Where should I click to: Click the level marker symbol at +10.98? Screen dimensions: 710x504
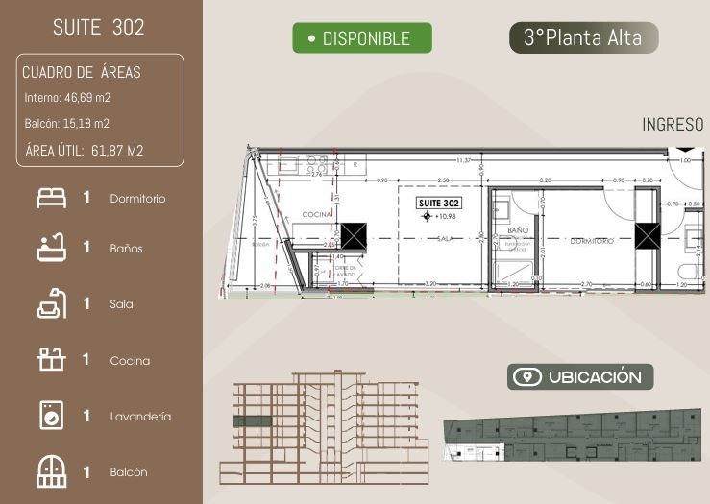[x=427, y=216]
